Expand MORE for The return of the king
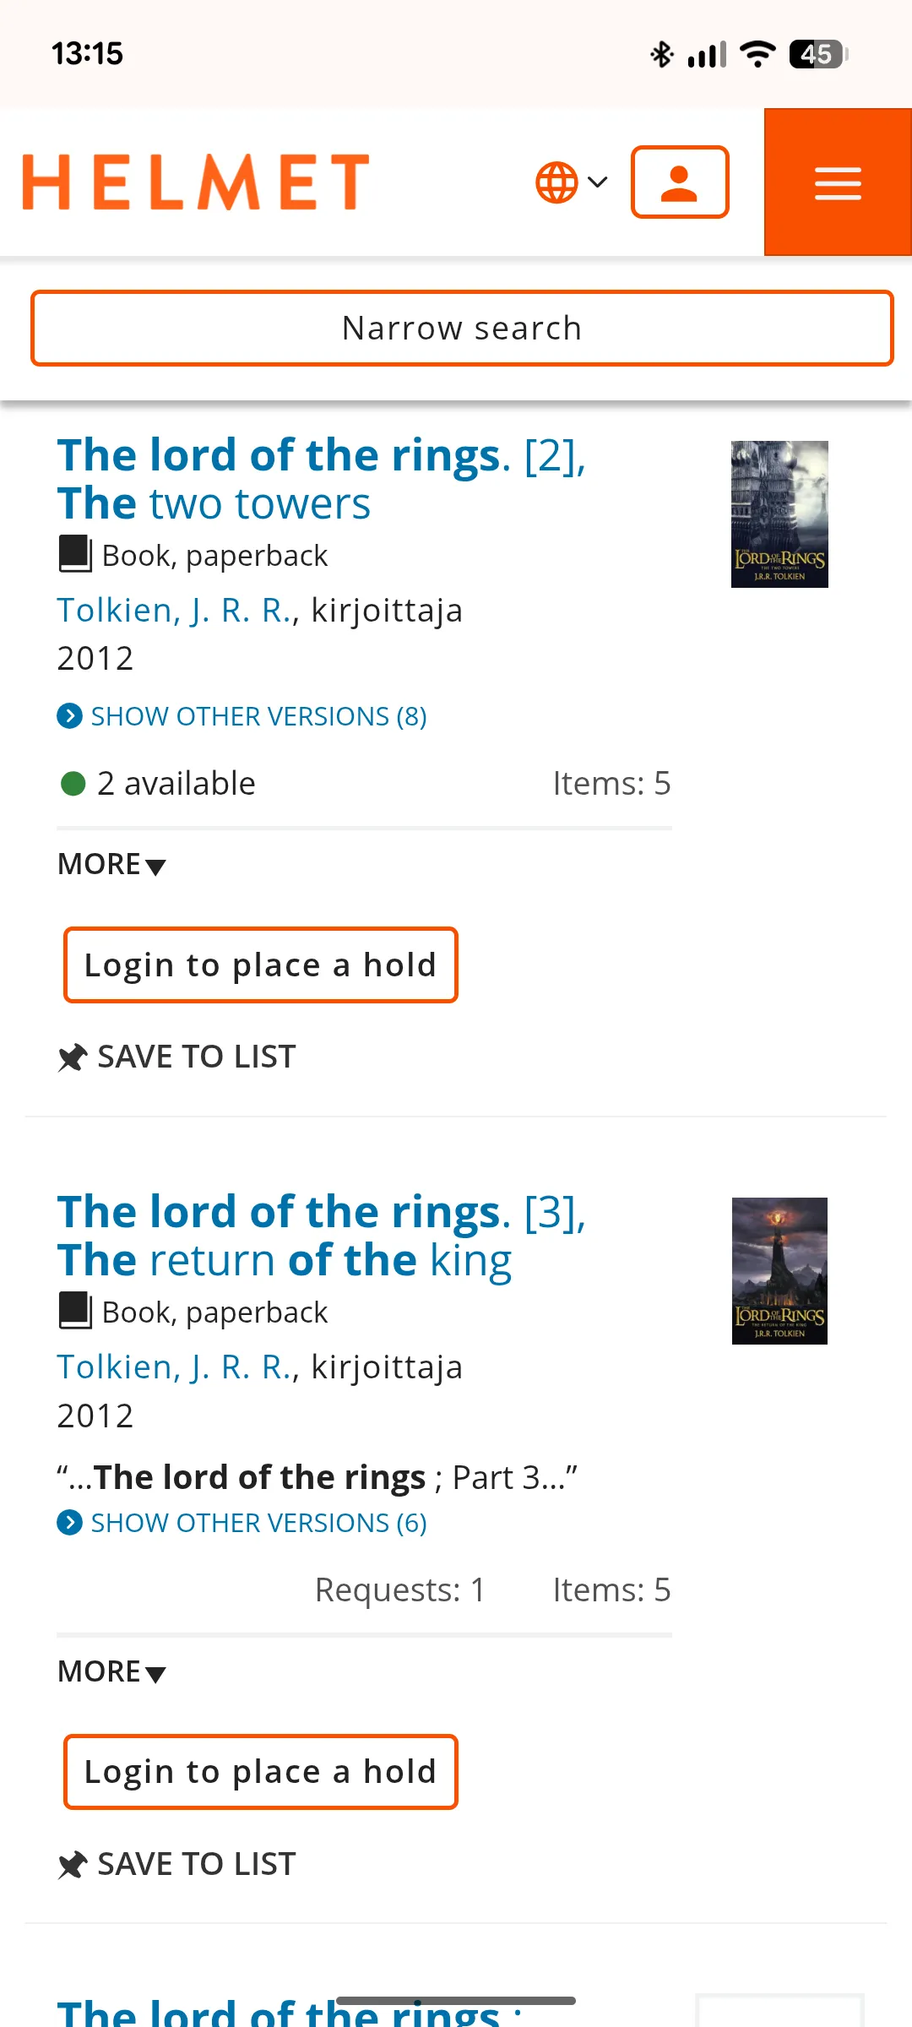The height and width of the screenshot is (2027, 912). (110, 1671)
